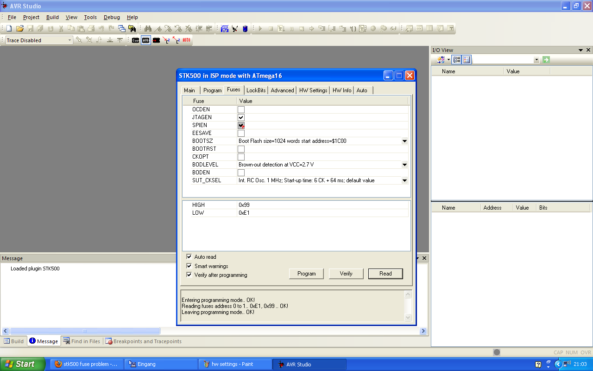The image size is (593, 371).
Task: Expand the I/O View filter icon dropdown arrow
Action: (x=448, y=60)
